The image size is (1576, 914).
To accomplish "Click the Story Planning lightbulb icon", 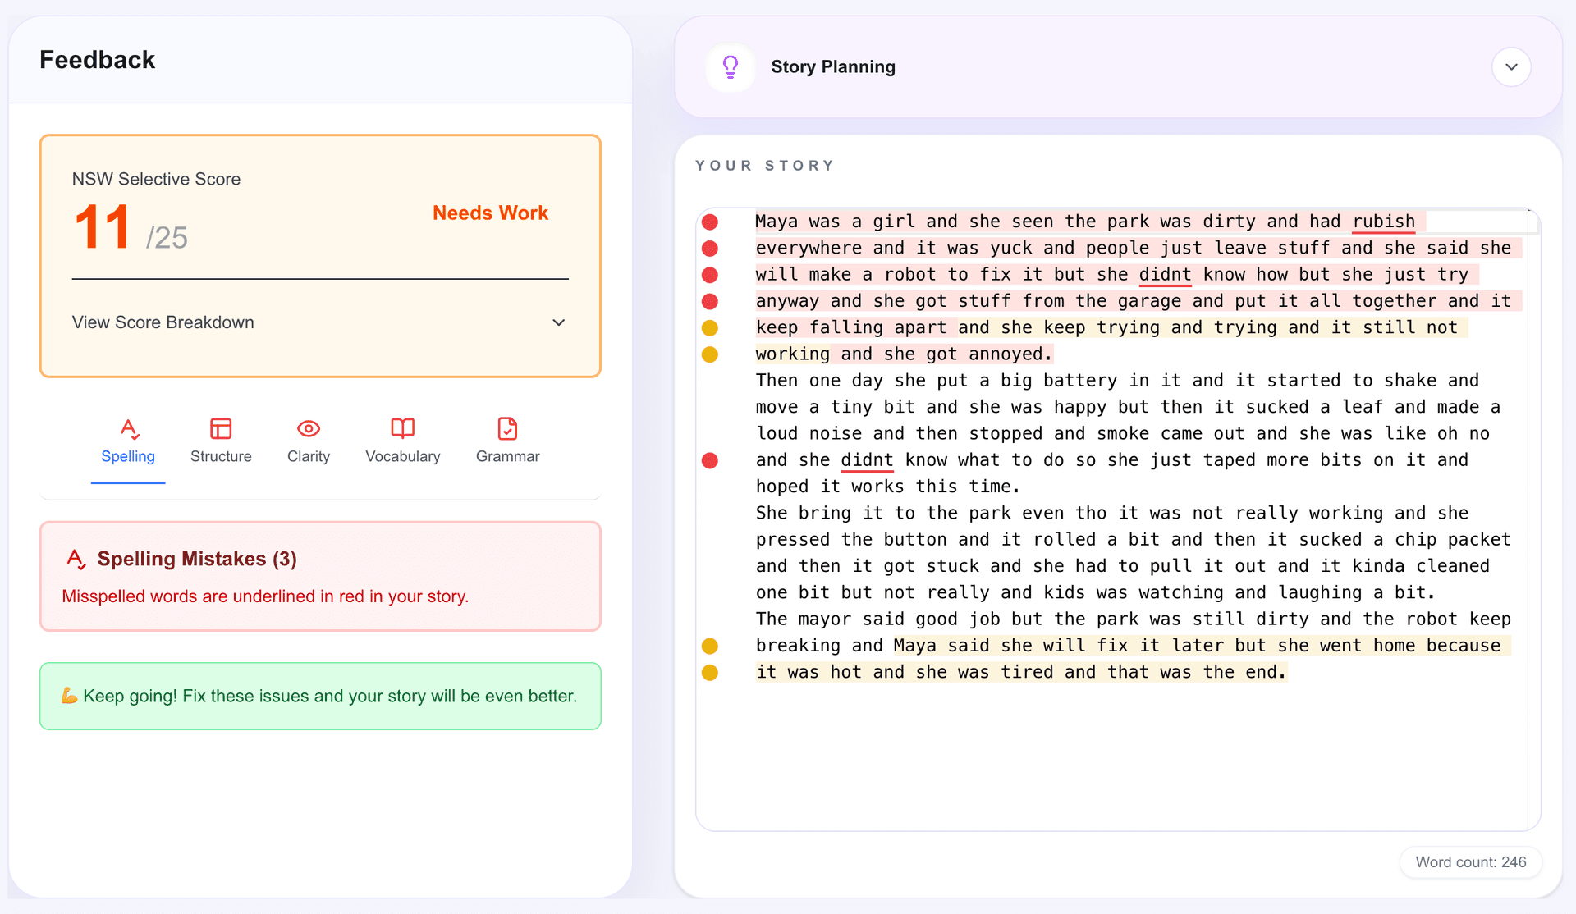I will click(730, 67).
